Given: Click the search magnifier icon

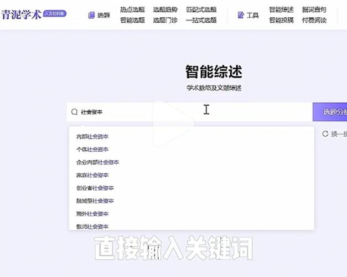Looking at the screenshot, I should pyautogui.click(x=74, y=112).
